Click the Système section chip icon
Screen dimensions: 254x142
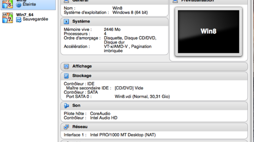[x=66, y=22]
